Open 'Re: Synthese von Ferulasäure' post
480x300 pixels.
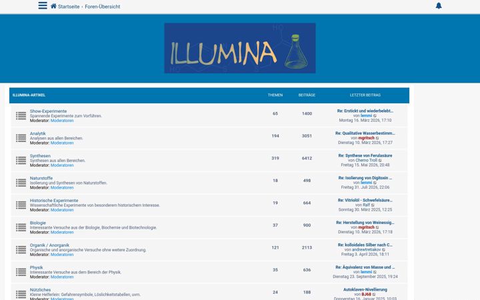(x=365, y=155)
